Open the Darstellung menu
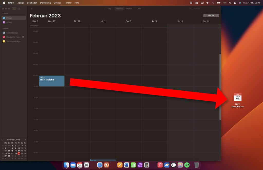This screenshot has height=170, width=263. point(45,3)
